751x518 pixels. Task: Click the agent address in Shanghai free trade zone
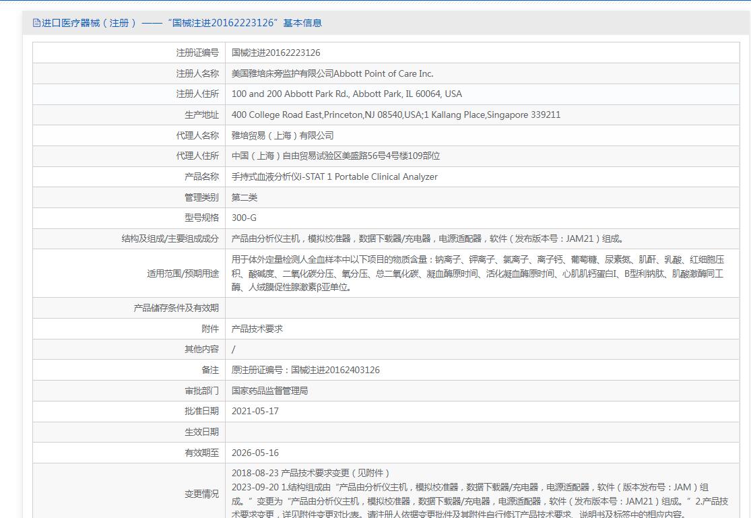click(x=335, y=156)
